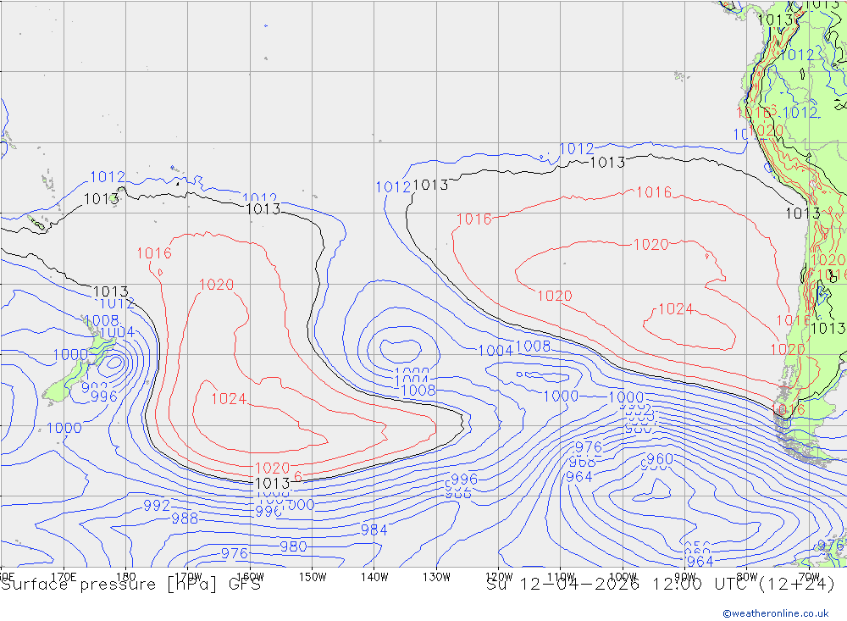Viewport: 847px width, 621px height.
Task: Click the 180 longitude label
Action: (x=126, y=577)
